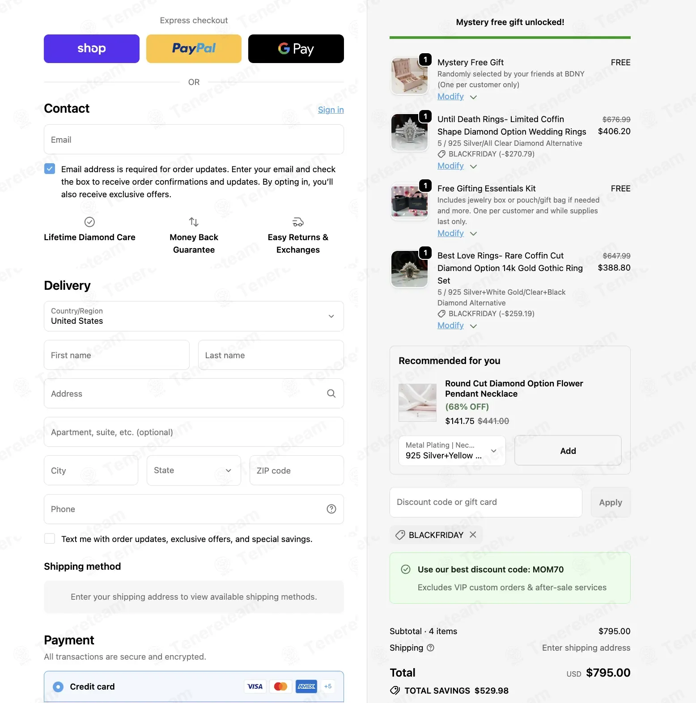Click the Sign in link

tap(331, 110)
